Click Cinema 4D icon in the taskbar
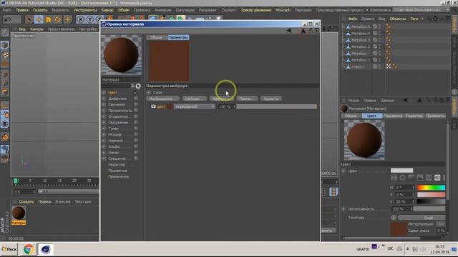 [x=46, y=249]
